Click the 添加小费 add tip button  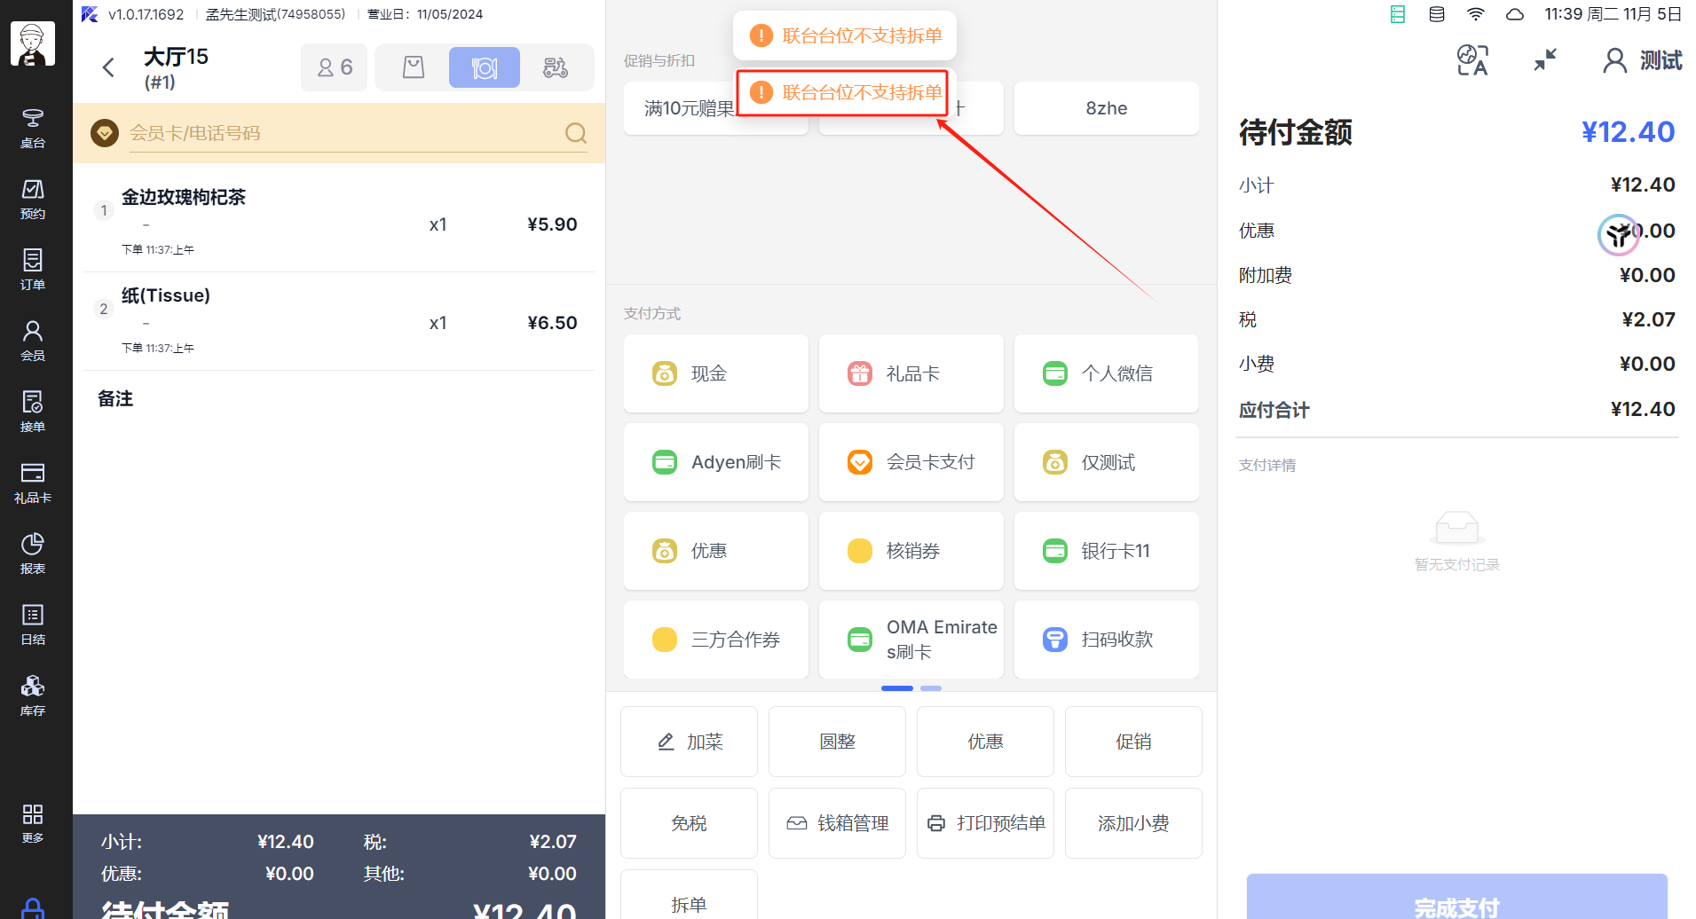1133,823
